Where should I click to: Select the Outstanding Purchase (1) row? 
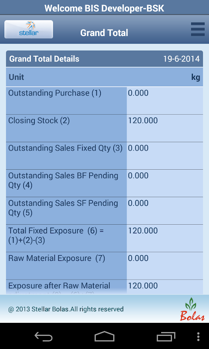(104, 101)
